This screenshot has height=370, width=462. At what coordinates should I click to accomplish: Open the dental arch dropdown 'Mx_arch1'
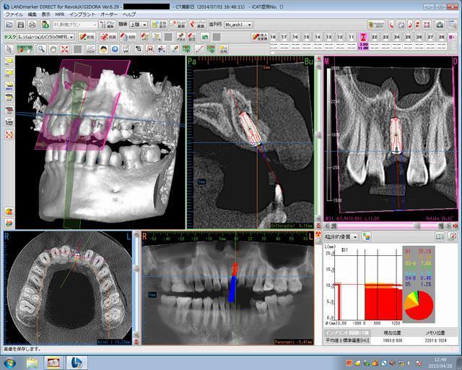coord(238,25)
